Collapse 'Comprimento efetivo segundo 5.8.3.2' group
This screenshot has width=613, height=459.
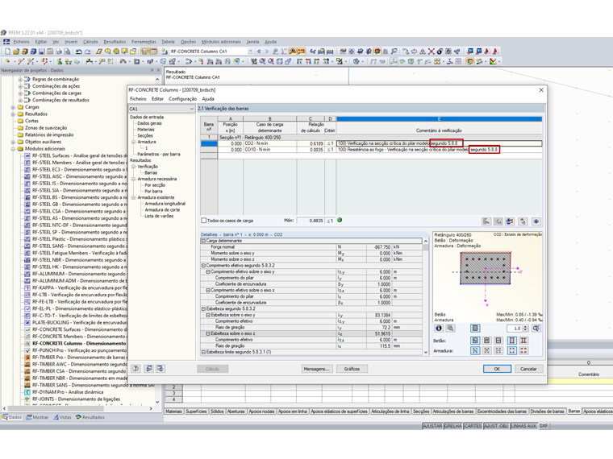pyautogui.click(x=203, y=266)
